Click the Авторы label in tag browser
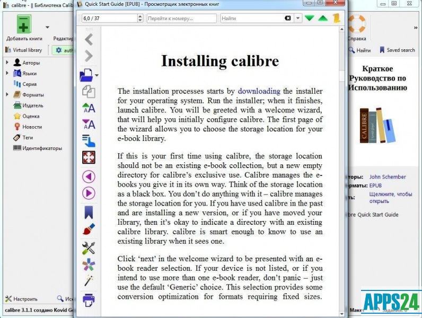The width and height of the screenshot is (422, 318). pyautogui.click(x=31, y=63)
